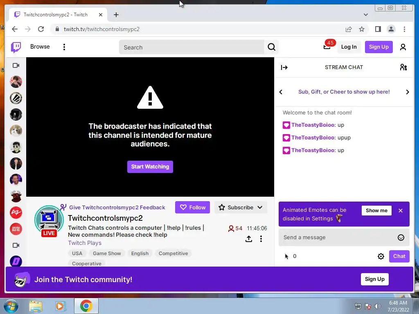This screenshot has width=419, height=314.
Task: Click the browser address bar URL
Action: [101, 29]
